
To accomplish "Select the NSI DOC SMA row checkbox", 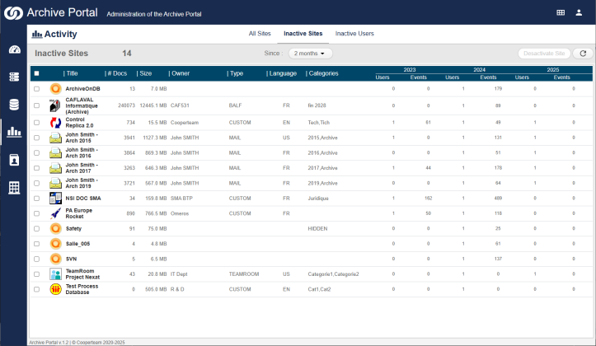I will pos(36,199).
